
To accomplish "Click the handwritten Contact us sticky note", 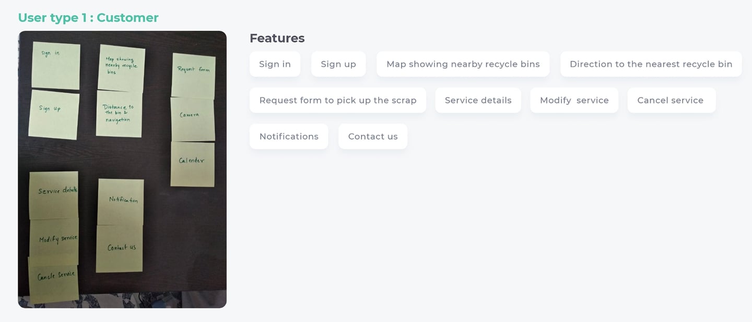I will [120, 249].
